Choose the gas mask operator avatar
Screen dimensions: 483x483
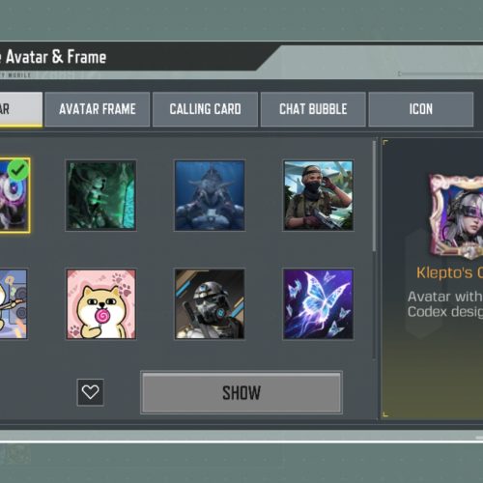point(210,304)
